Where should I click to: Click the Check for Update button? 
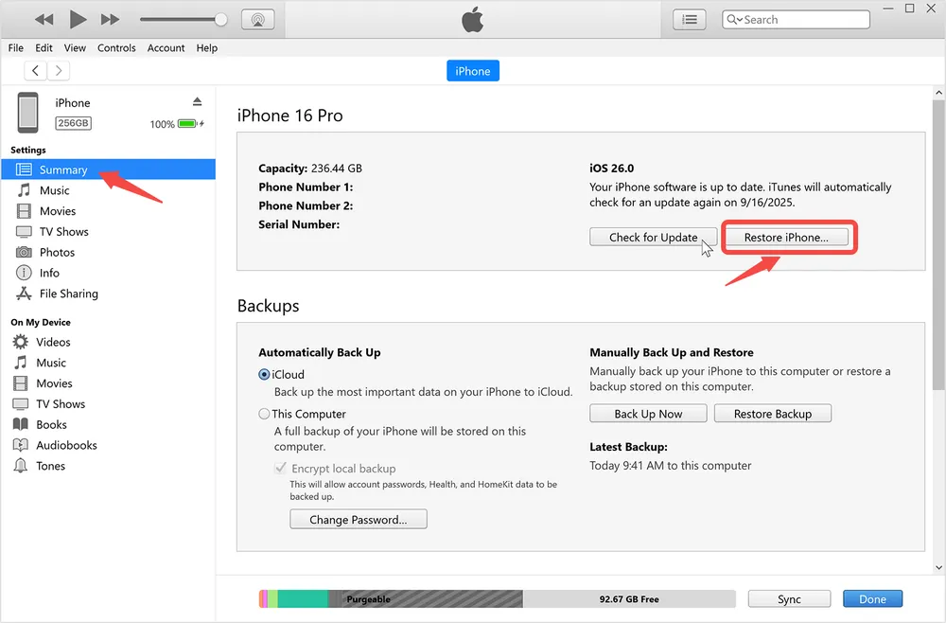click(654, 238)
